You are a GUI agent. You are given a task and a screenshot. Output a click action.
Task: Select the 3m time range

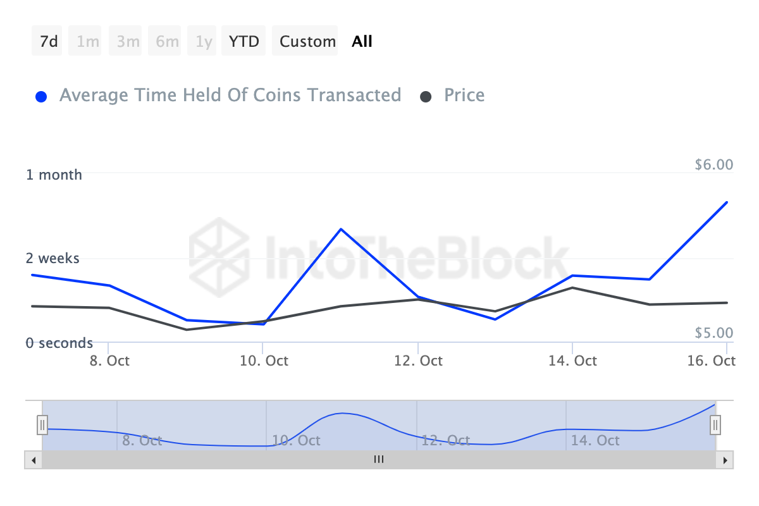[x=128, y=42]
